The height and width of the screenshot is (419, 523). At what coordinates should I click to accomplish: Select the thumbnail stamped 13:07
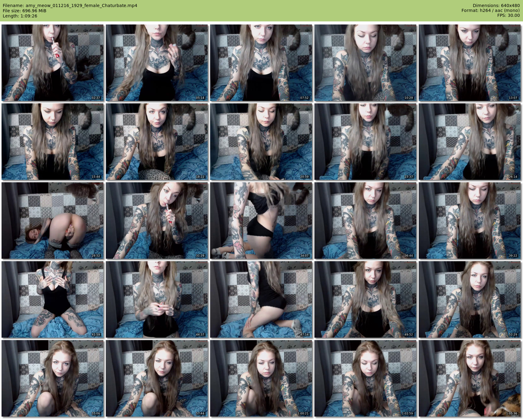[470, 63]
